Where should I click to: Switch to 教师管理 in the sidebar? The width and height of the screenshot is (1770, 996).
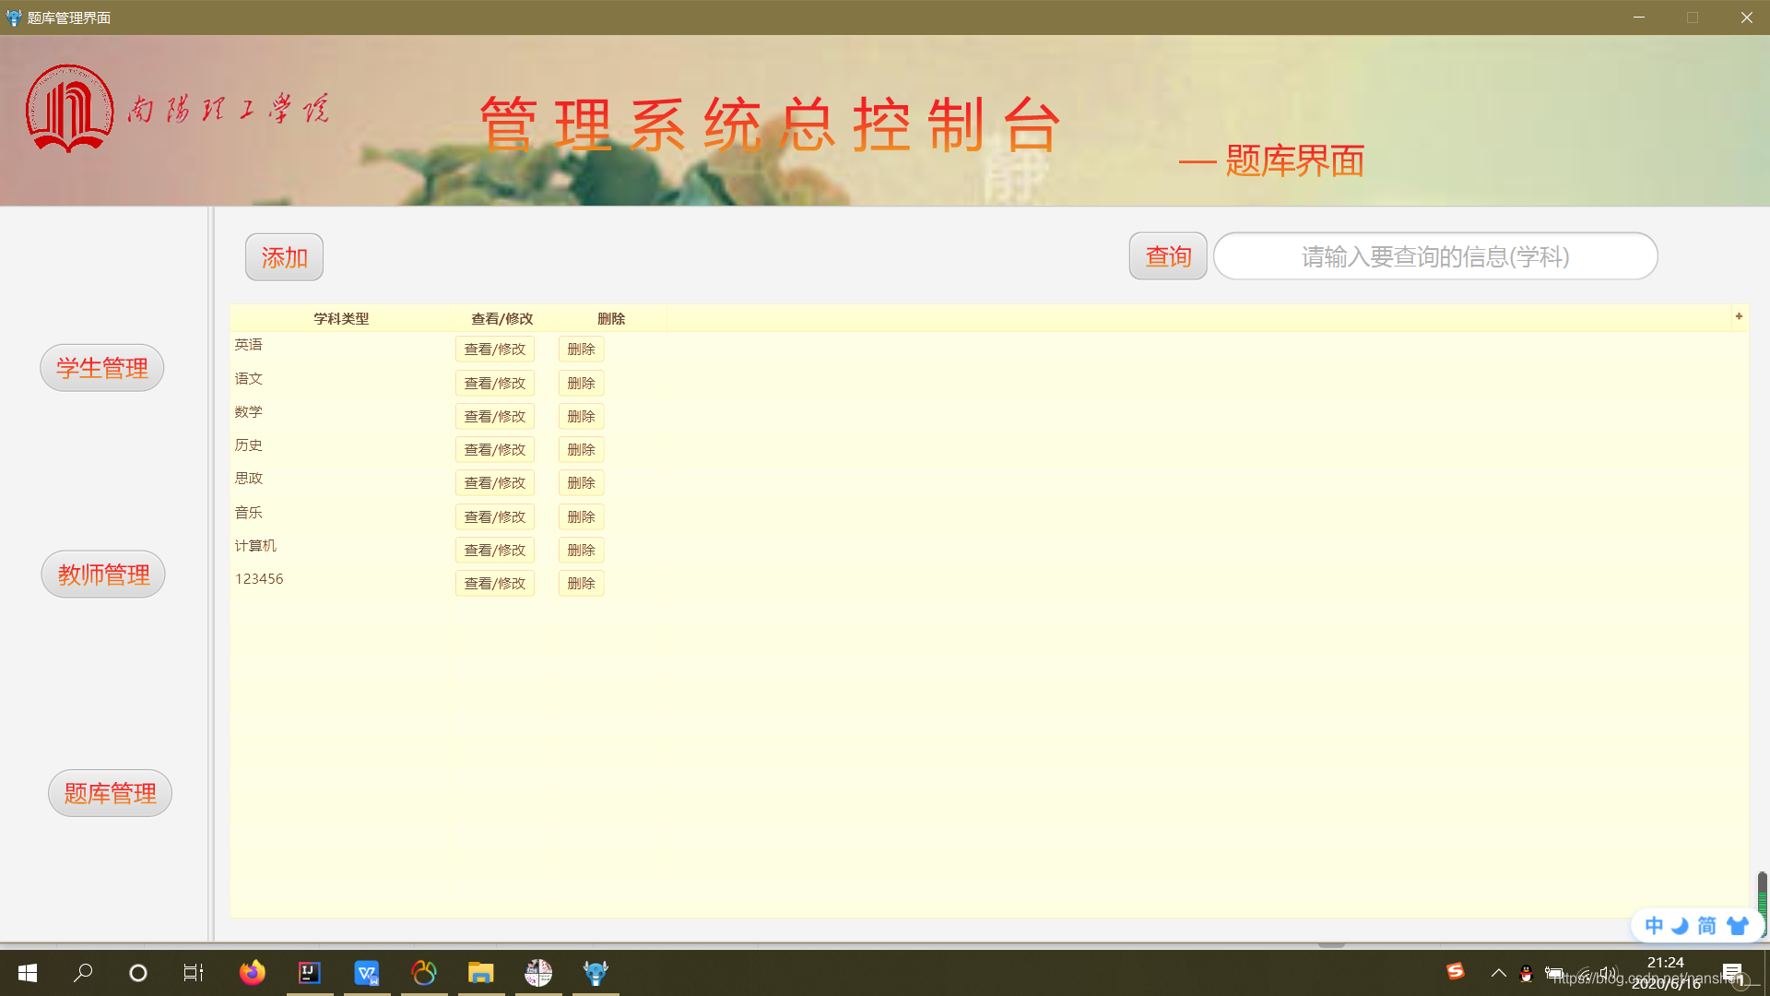[102, 574]
